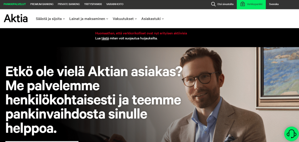Open the green headset chat support icon
Screen dimensions: 299x142
coord(291,134)
